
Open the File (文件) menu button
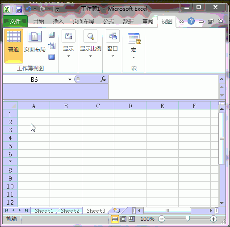click(15, 21)
